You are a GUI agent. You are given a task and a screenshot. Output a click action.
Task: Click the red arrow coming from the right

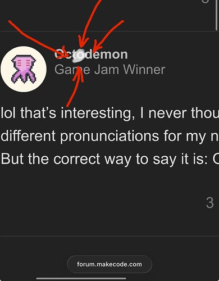[108, 37]
